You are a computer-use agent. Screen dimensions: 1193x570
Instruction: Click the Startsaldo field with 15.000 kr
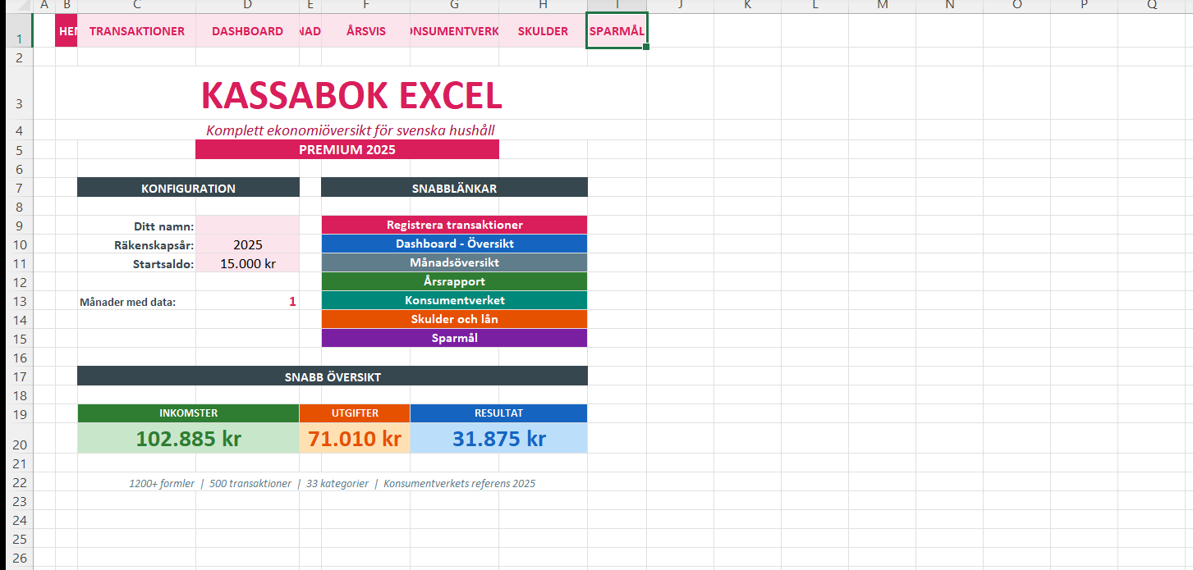point(247,263)
